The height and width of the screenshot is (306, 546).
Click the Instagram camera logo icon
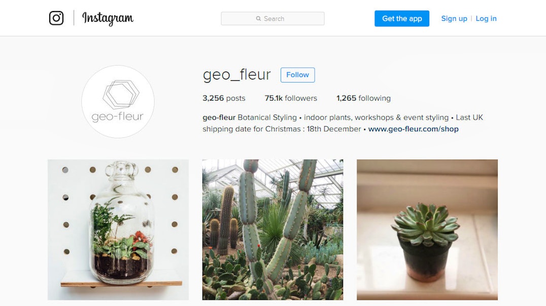(x=56, y=18)
